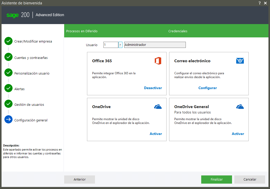
Task: Click the Sage 200 logo
Action: coord(18,15)
